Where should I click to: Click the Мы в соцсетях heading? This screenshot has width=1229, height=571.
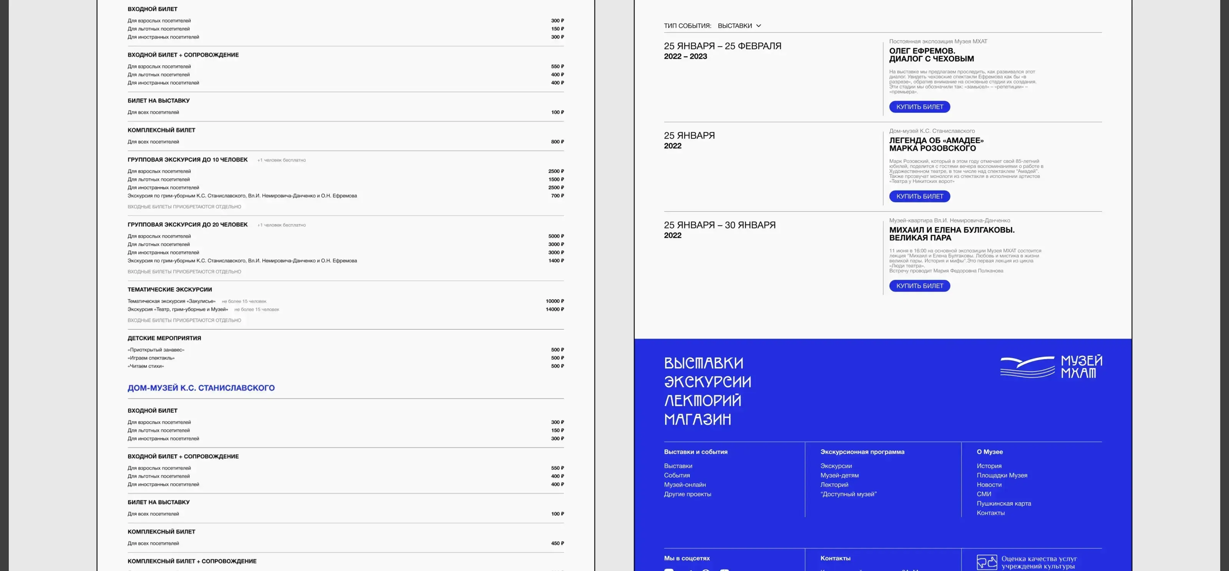coord(687,558)
